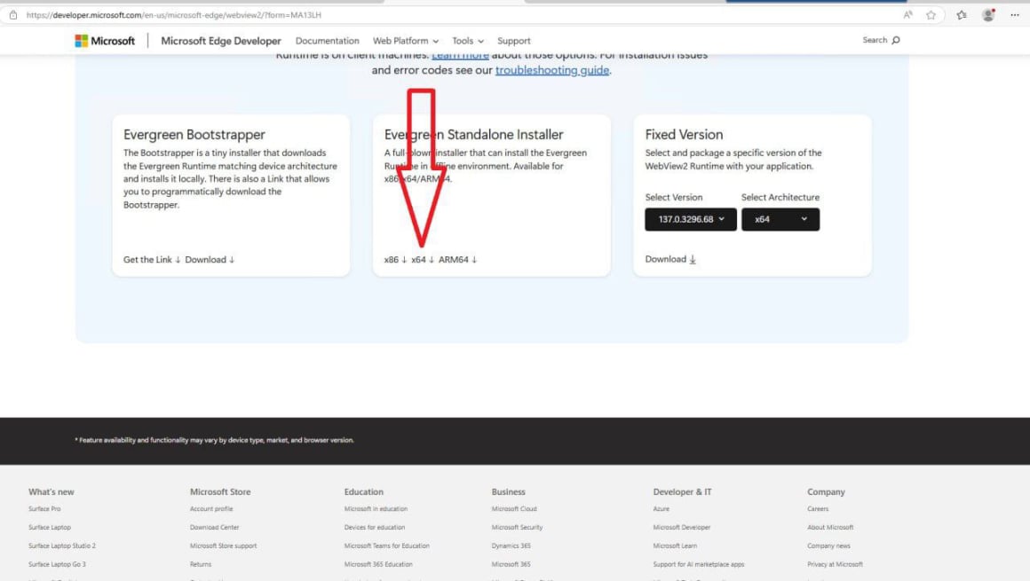Open the troubleshooting guide link

click(x=551, y=70)
